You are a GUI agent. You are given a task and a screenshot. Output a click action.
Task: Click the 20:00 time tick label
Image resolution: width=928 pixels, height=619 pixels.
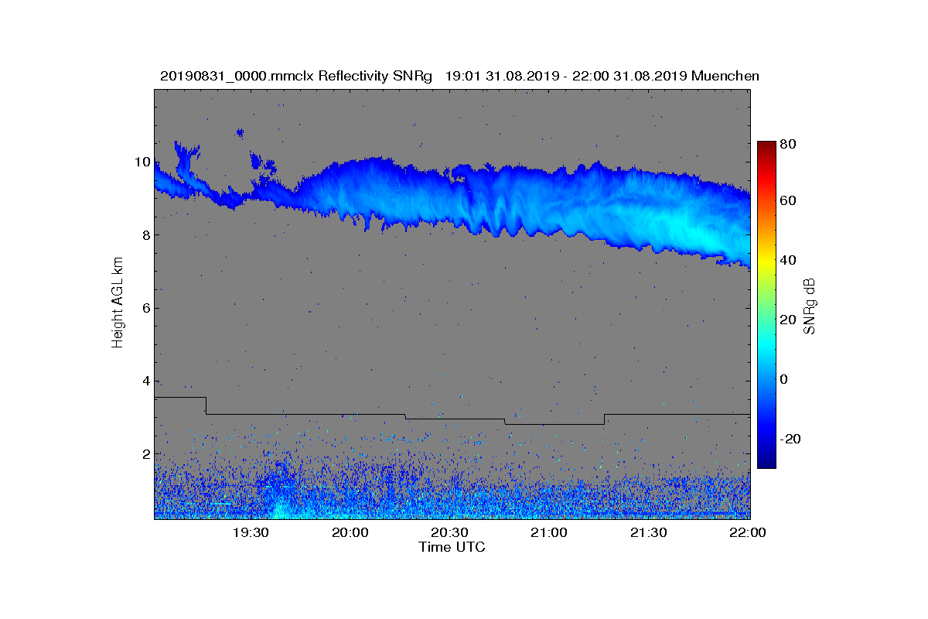click(350, 532)
